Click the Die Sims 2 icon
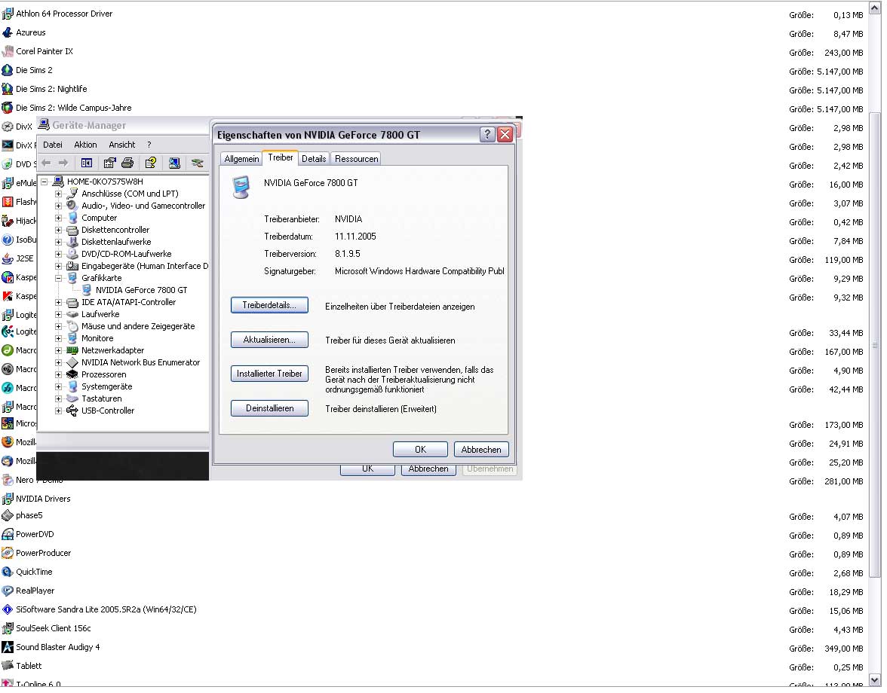887x693 pixels. (x=8, y=71)
